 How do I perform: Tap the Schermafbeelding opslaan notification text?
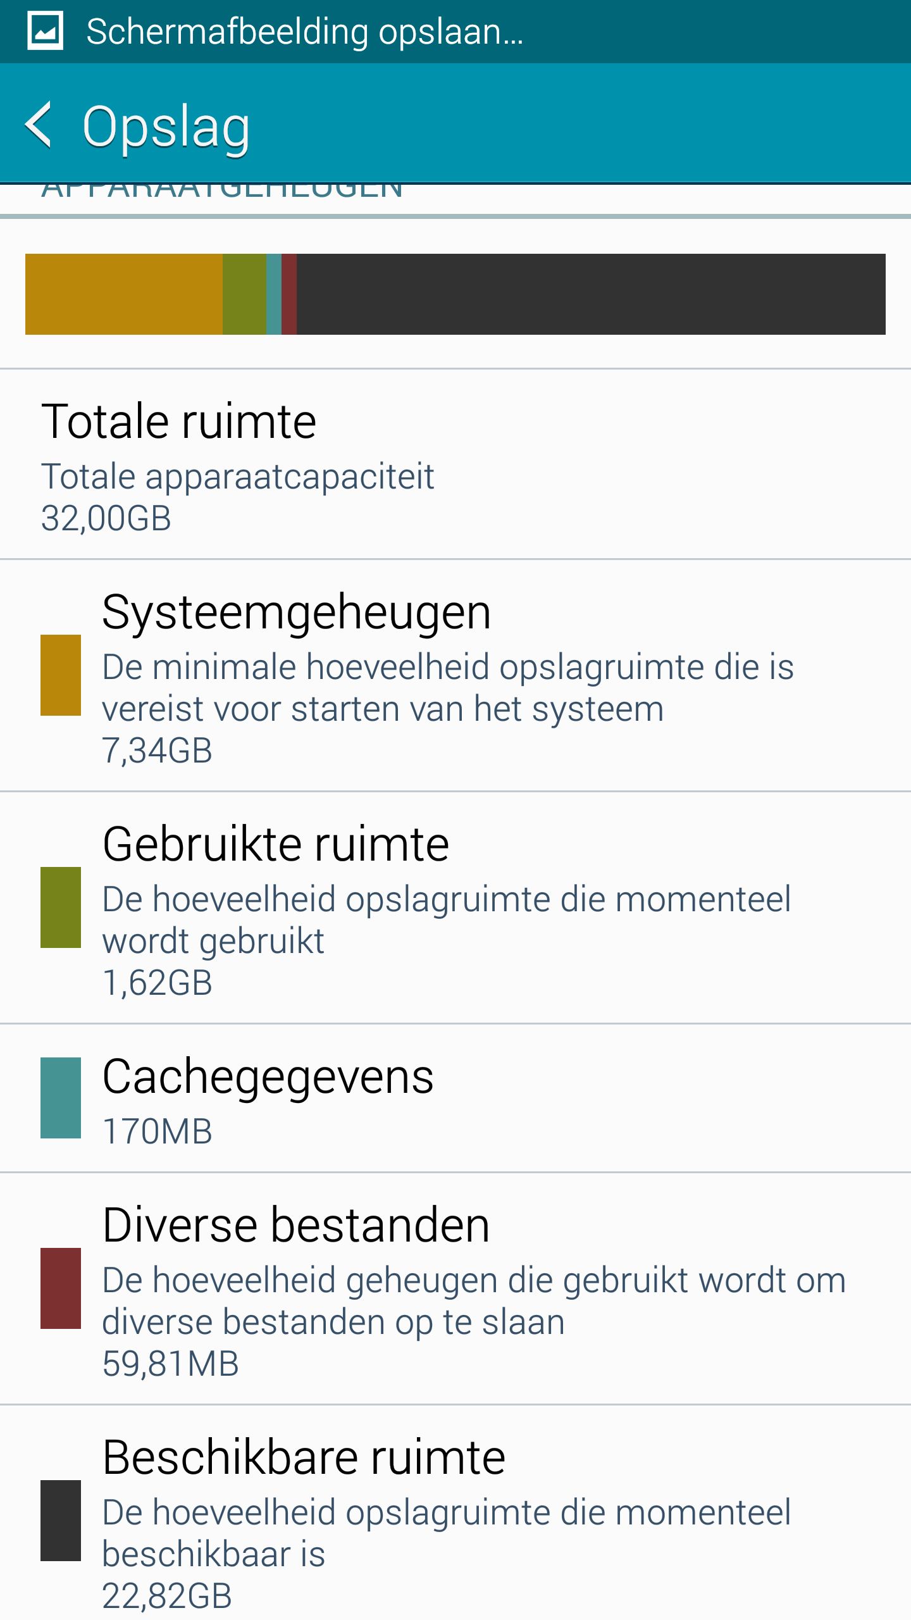(x=304, y=32)
